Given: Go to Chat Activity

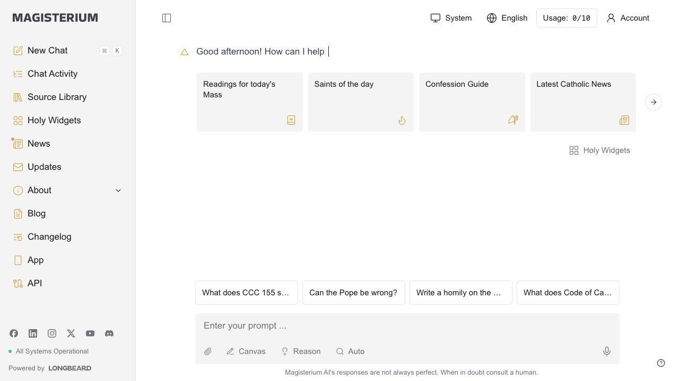Looking at the screenshot, I should 53,74.
